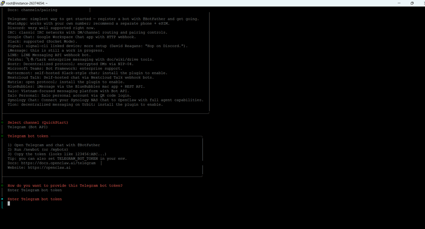
Task: Click the cyan active-step diamond marker
Action: [x=2, y=199]
